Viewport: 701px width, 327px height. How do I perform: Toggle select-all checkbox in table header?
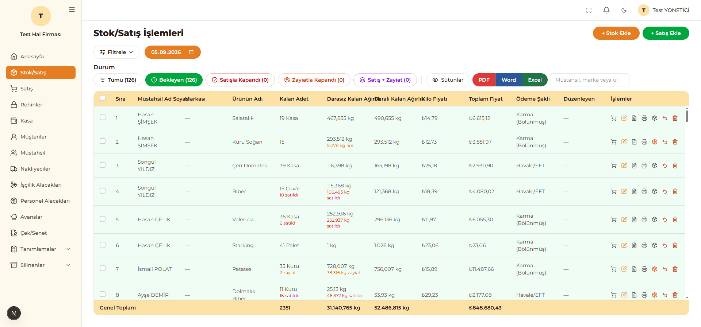[103, 98]
